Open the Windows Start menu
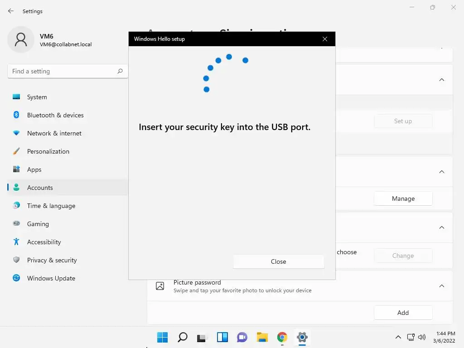This screenshot has height=348, width=464. pyautogui.click(x=162, y=337)
